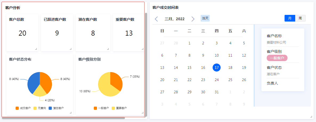Viewport: 316px width, 122px height.
Task: Toggle 一般客户 legend in level chart
Action: [101, 108]
